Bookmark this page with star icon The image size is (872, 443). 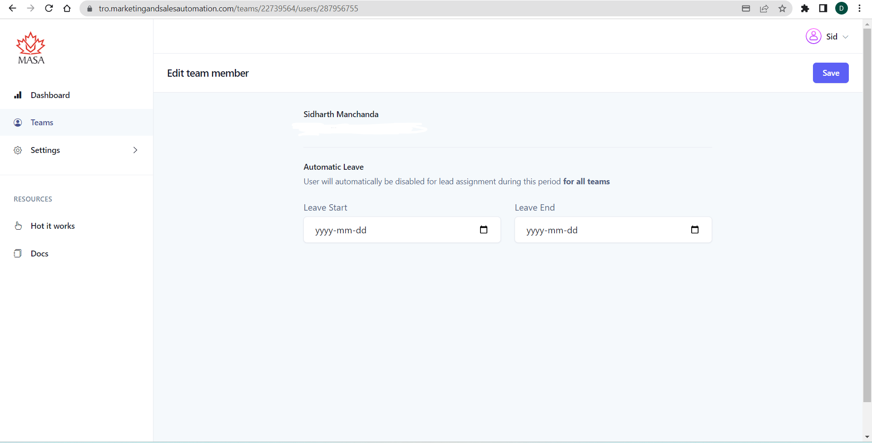point(782,9)
